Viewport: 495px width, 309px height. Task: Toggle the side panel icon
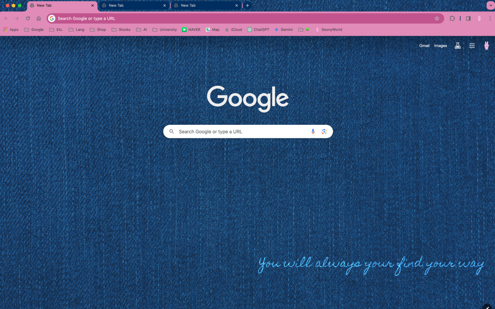pyautogui.click(x=468, y=19)
